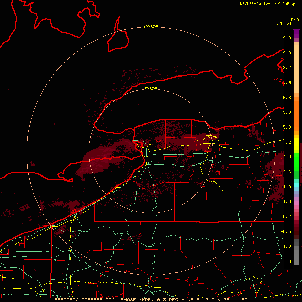Screen dimensions: 302x302
Task: Click the 0.2 value on color scale
Action: coord(287,217)
